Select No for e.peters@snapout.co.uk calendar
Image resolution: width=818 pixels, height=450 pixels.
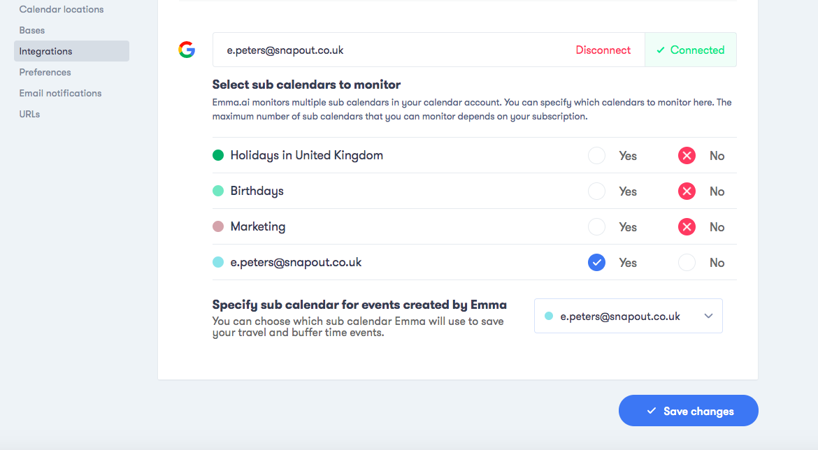click(687, 262)
